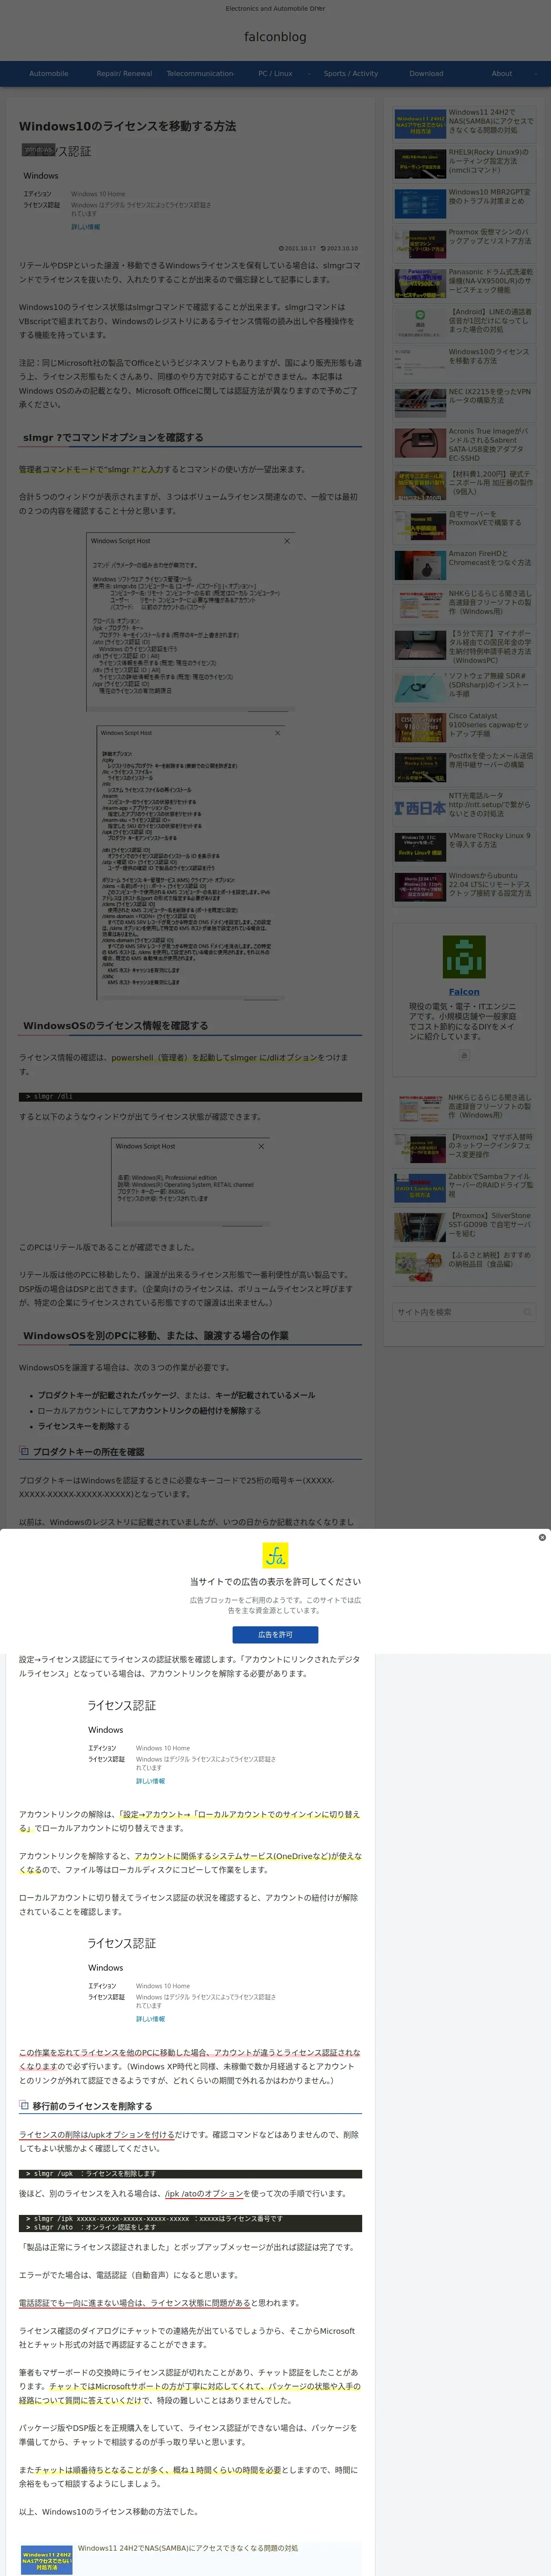
Task: Open the YouTube icon under Falcon profile
Action: pyautogui.click(x=463, y=1055)
